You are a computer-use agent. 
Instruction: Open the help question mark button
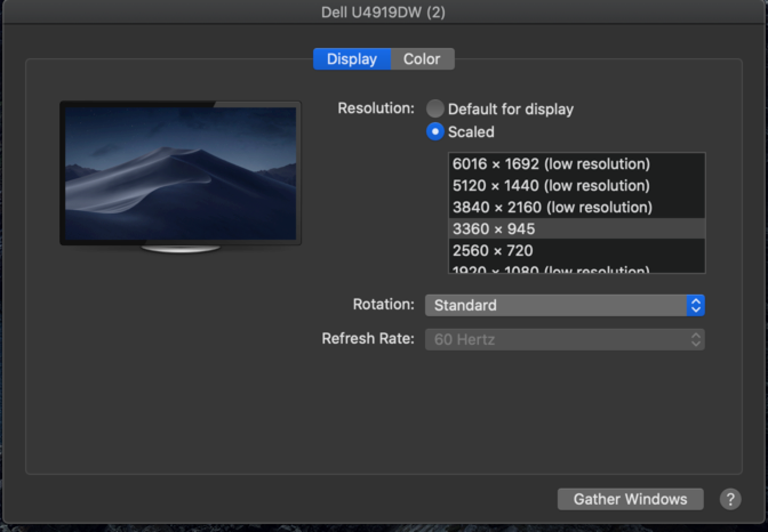[x=730, y=499]
